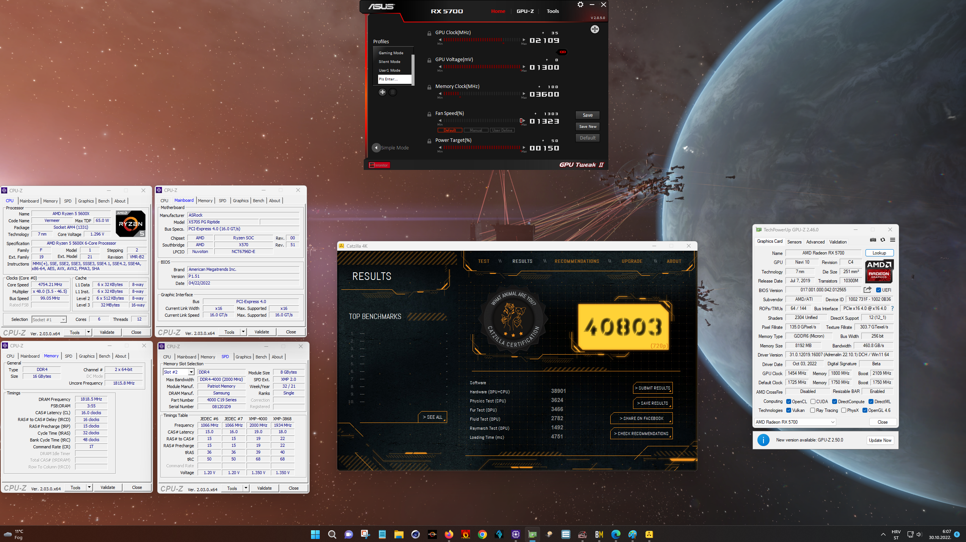Image resolution: width=966 pixels, height=542 pixels.
Task: Click Submit Results in Catzilla
Action: click(x=652, y=388)
